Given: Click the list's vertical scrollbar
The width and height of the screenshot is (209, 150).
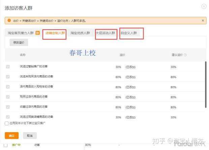Looking at the screenshot, I should 205,85.
